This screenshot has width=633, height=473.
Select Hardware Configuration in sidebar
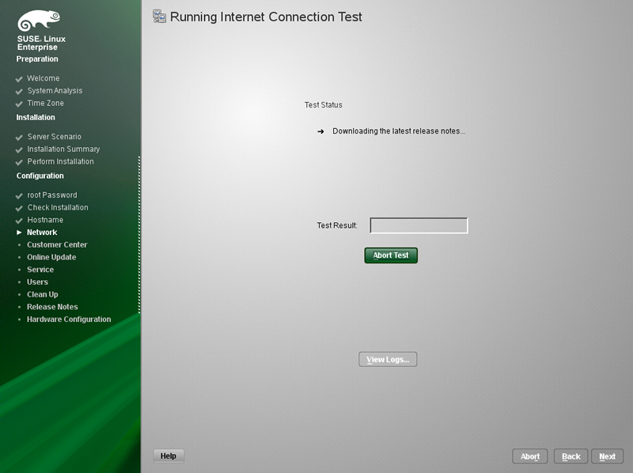tap(69, 320)
